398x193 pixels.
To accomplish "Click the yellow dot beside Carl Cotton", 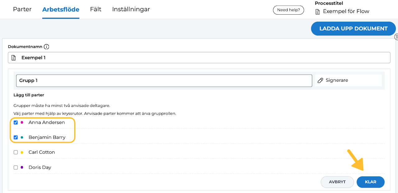I will pos(22,152).
